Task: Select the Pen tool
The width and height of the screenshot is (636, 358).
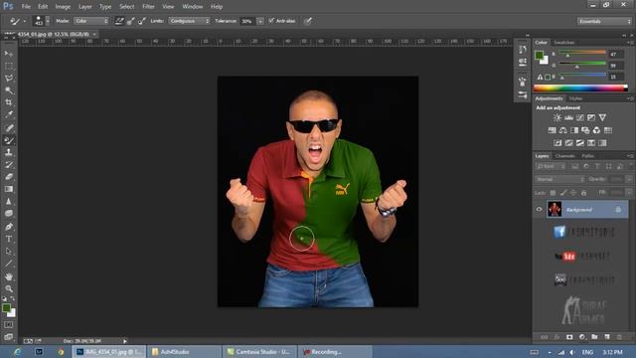Action: coord(9,227)
